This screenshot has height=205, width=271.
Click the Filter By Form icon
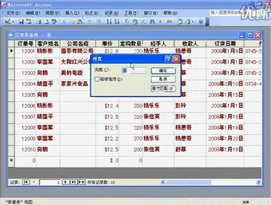tap(135, 22)
